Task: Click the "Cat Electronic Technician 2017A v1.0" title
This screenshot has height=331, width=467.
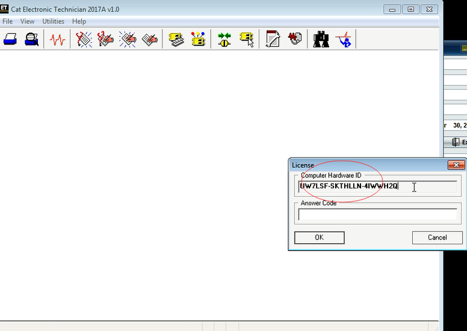Action: 65,10
